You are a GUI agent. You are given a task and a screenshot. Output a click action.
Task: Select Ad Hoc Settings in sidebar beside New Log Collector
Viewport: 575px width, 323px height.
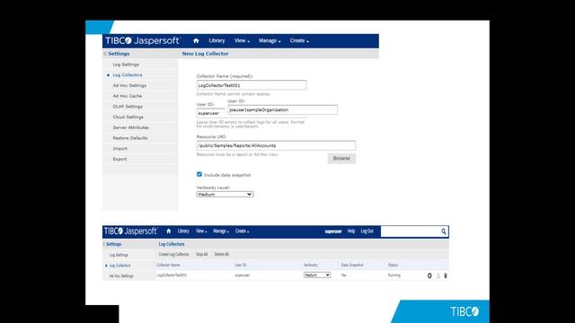(129, 85)
